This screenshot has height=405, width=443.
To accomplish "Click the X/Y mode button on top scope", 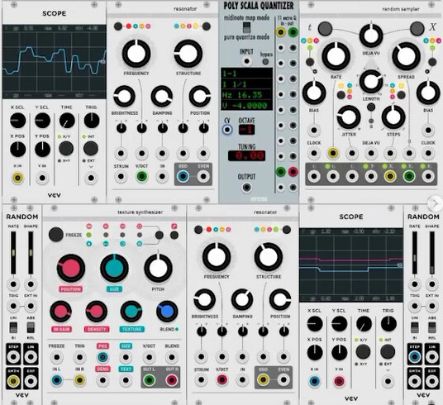I will click(x=66, y=149).
